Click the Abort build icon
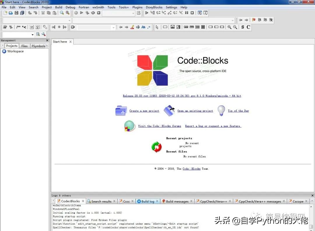Viewport: 315px width, 231px height. (99, 13)
